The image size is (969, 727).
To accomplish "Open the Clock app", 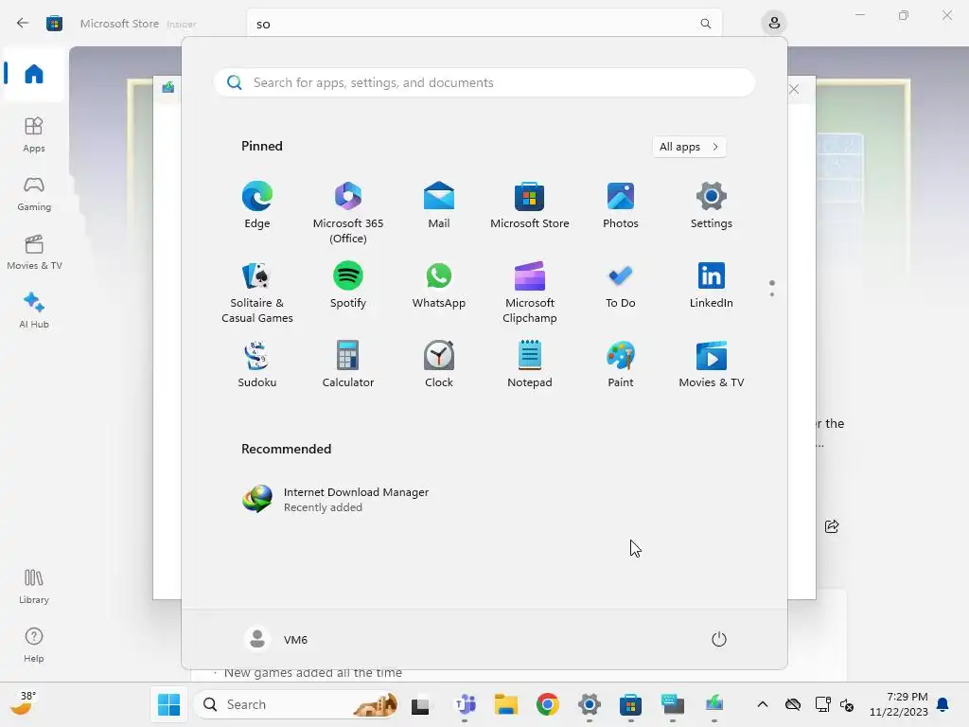I will [439, 364].
